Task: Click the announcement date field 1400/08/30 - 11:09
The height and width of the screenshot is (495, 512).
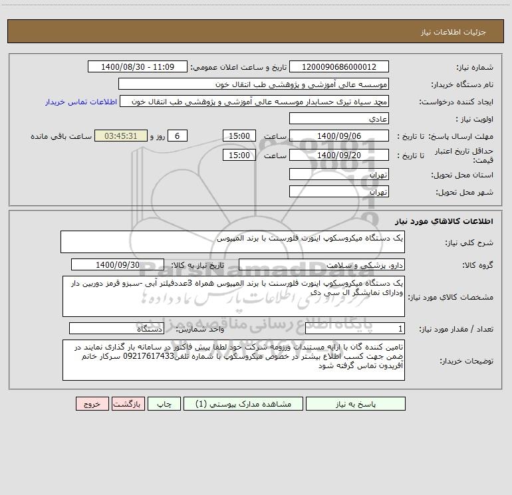Action: [138, 66]
